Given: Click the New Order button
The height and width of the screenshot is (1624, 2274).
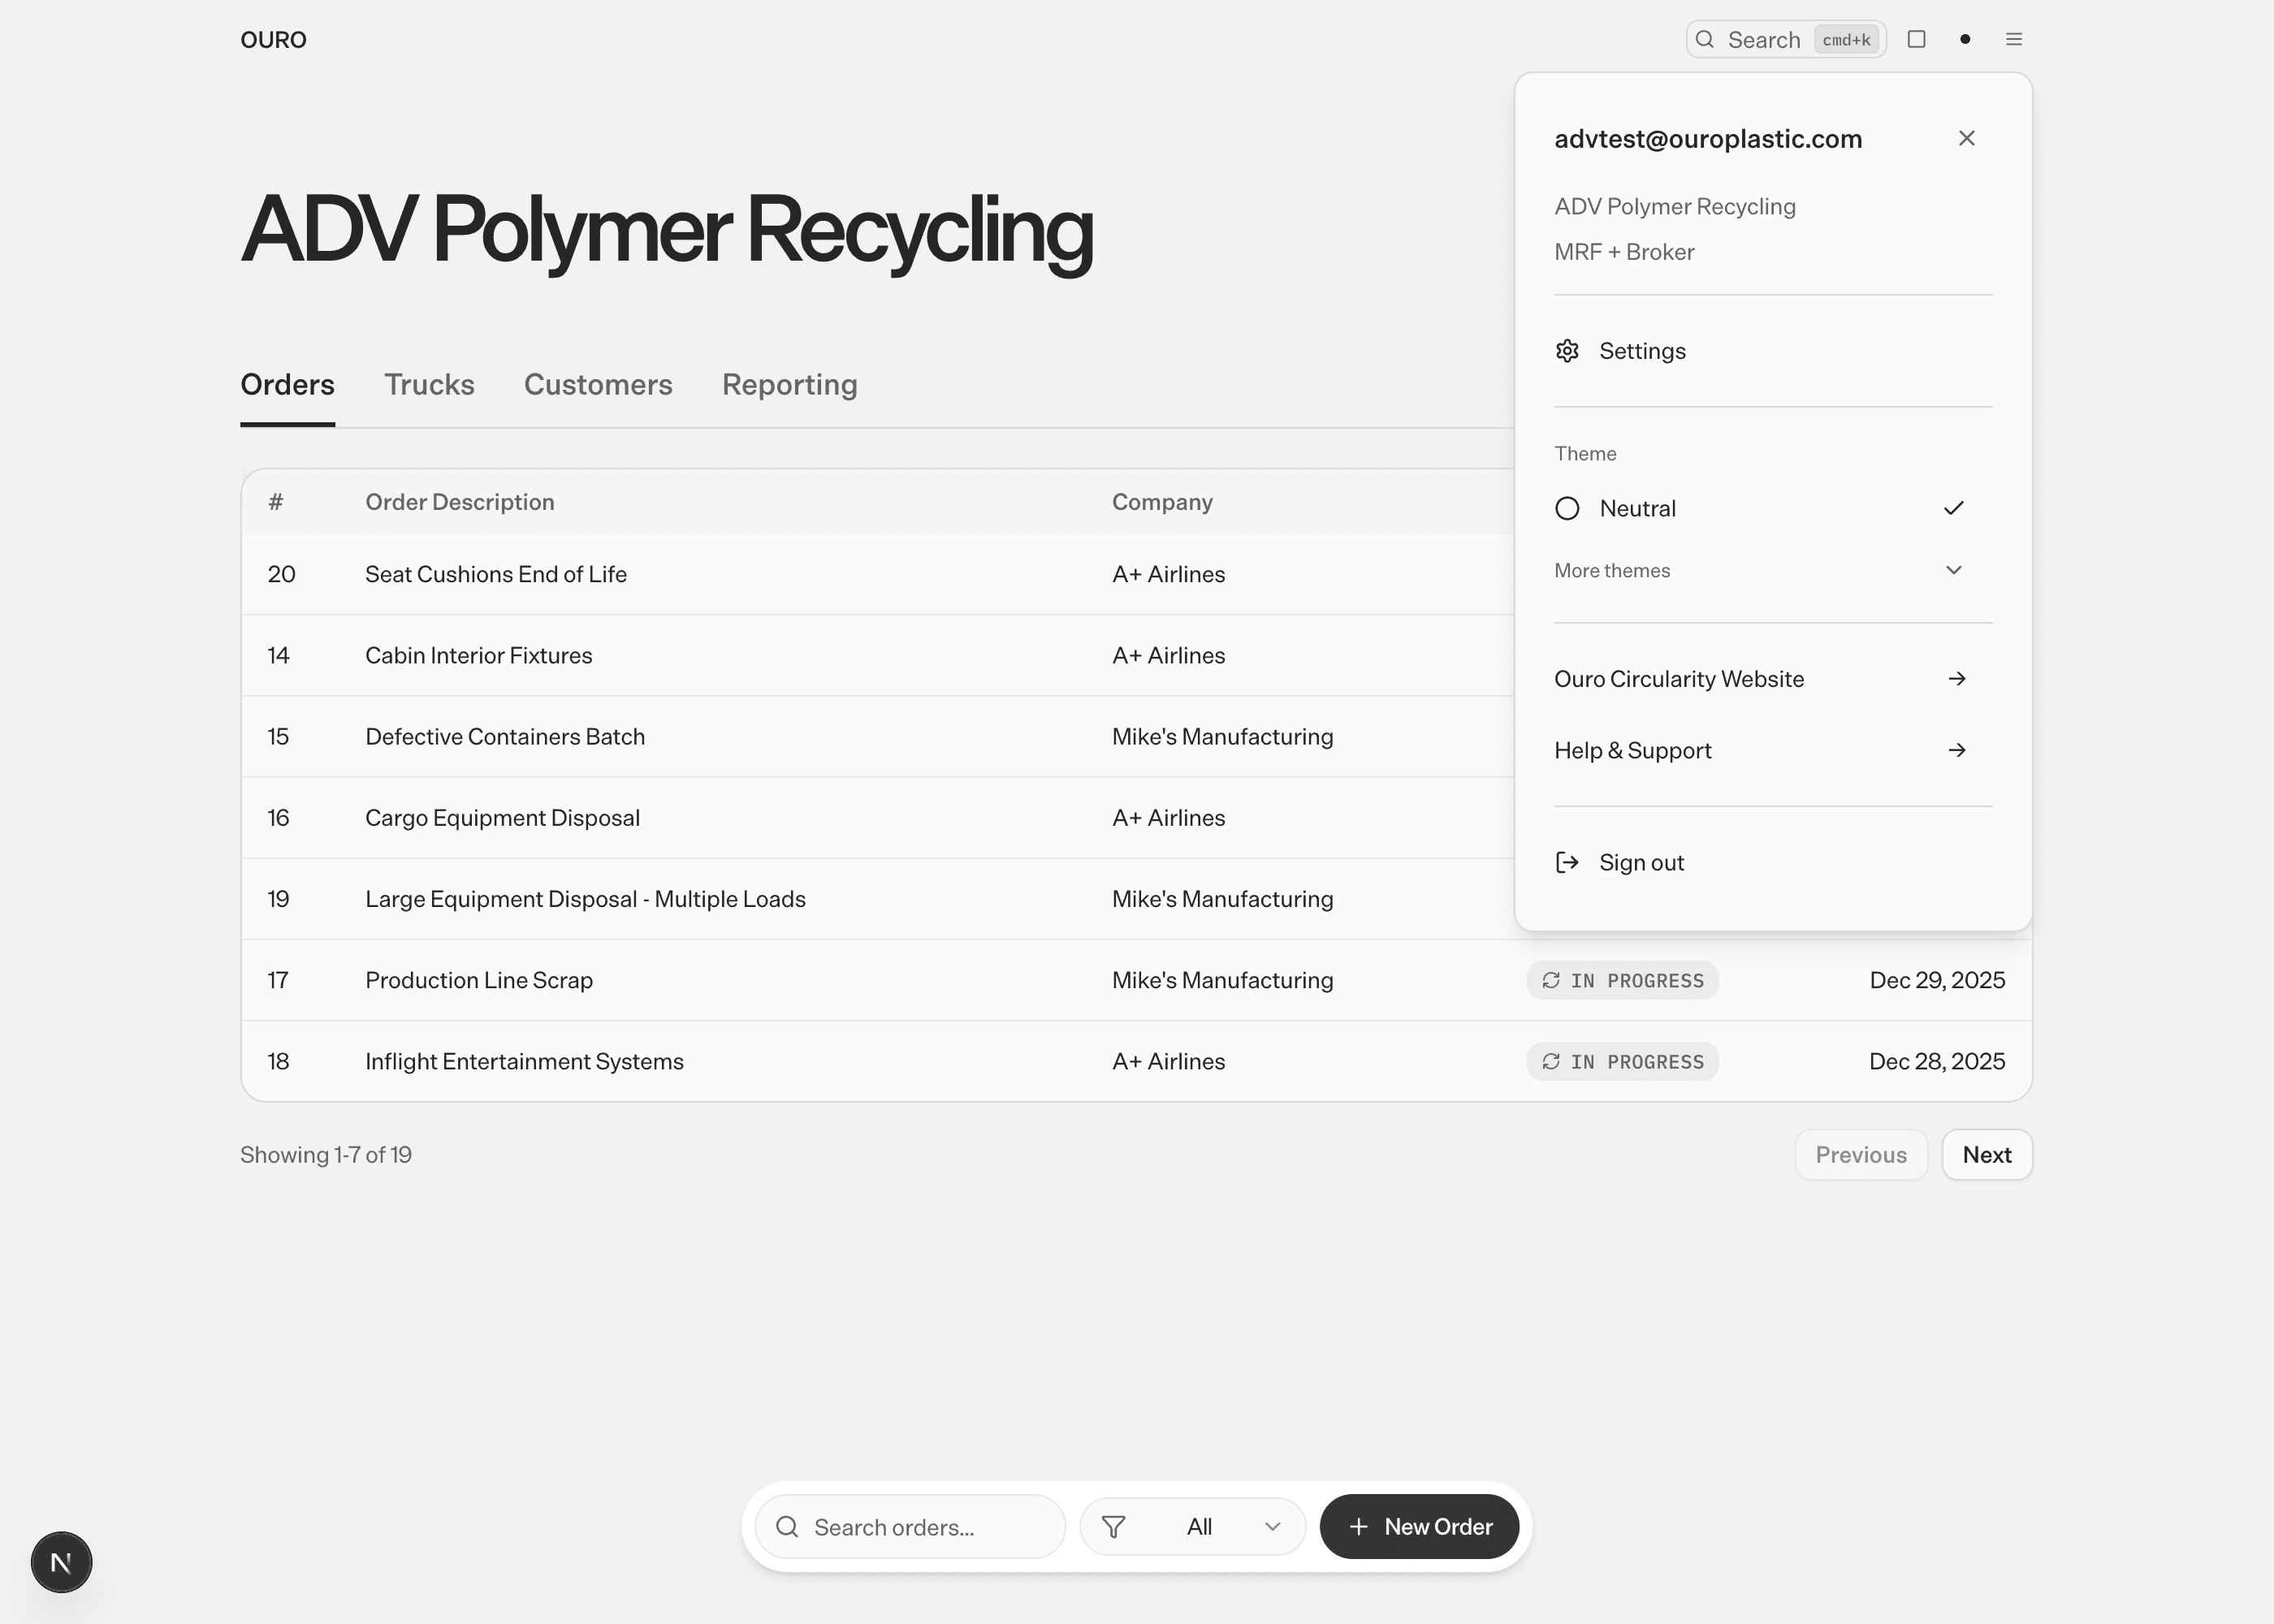Looking at the screenshot, I should click(x=1419, y=1527).
